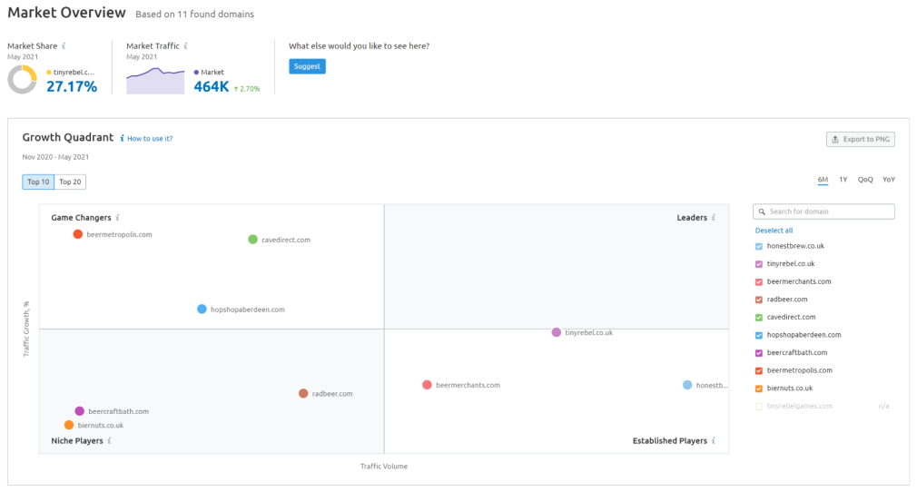Click the tinyrebel.co.uk purple dot on chart
The width and height of the screenshot is (917, 492).
[x=557, y=332]
